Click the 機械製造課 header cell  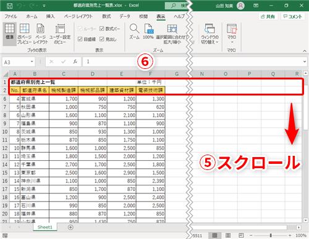(x=64, y=90)
